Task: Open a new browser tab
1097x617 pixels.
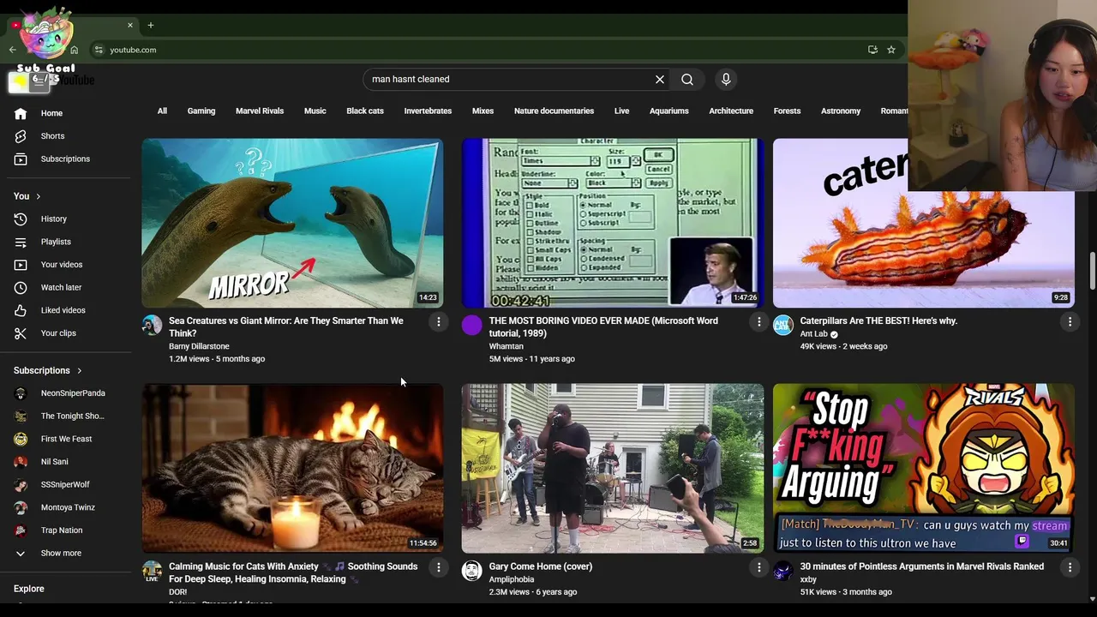Action: 150,25
